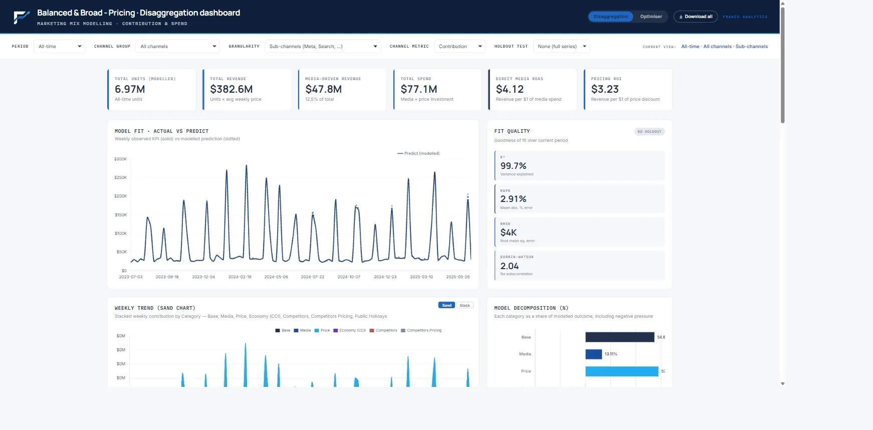Open the Holdout Test dropdown
The width and height of the screenshot is (873, 430).
pos(561,47)
